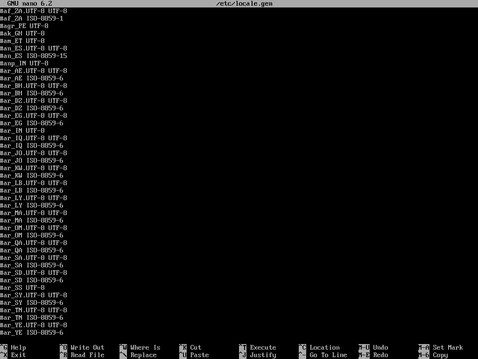Click the '#ar_MA.UTF-8 UTF-8' line
The height and width of the screenshot is (359, 478).
tap(34, 213)
